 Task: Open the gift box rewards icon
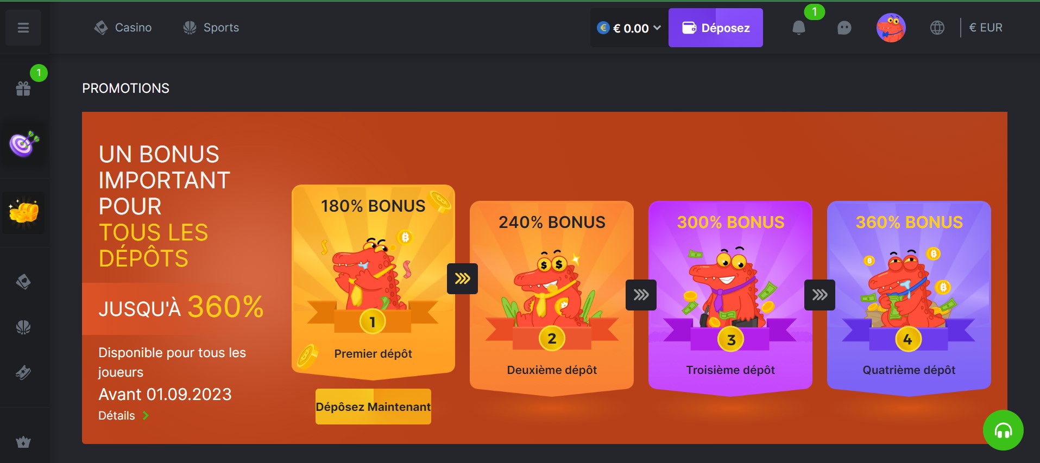point(23,88)
